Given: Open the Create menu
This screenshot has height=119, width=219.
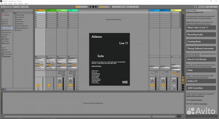Looking at the screenshot, I should coord(10,4).
